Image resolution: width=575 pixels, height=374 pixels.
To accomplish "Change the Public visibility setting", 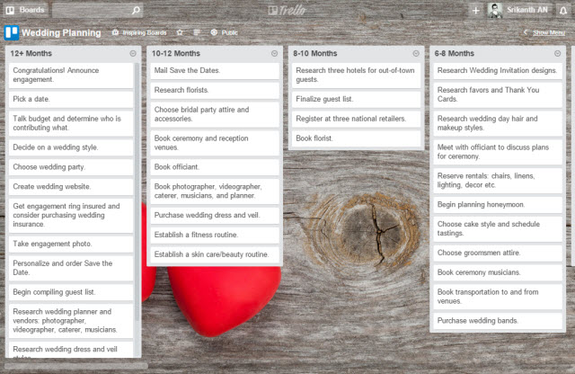I will (x=224, y=32).
